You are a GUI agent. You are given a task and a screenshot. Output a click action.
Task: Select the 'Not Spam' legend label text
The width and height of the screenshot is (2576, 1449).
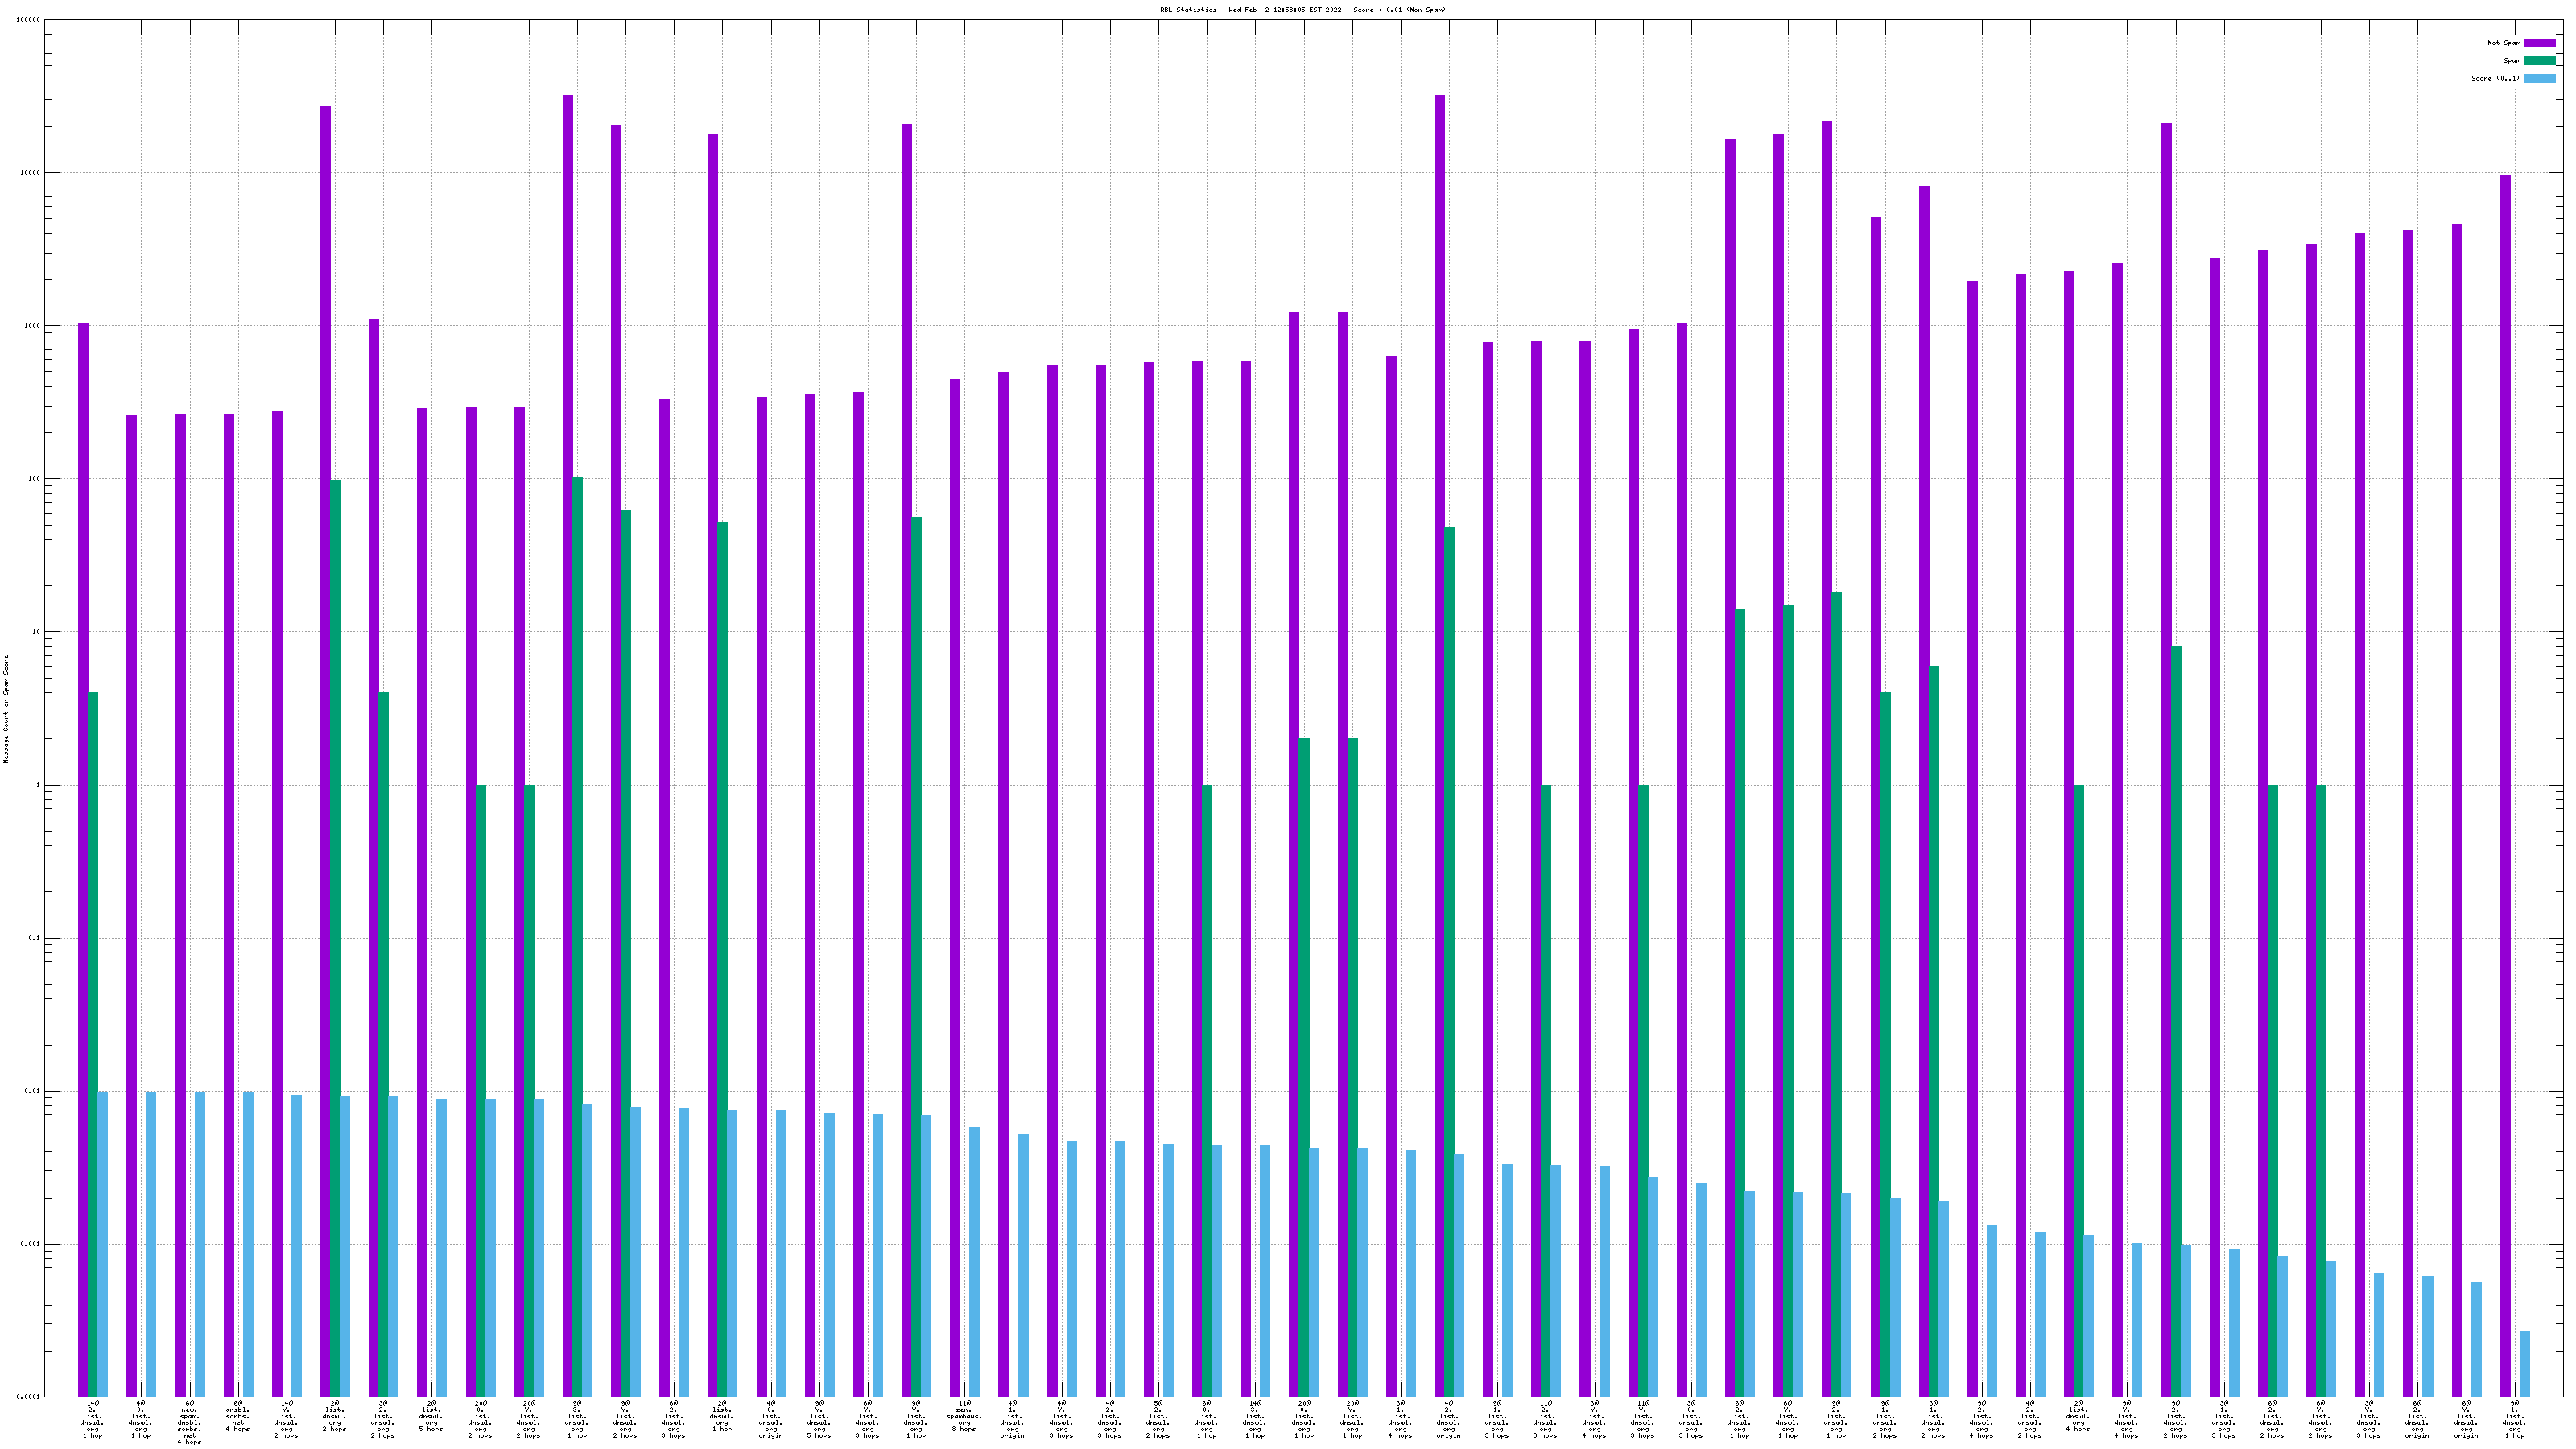click(x=2504, y=43)
